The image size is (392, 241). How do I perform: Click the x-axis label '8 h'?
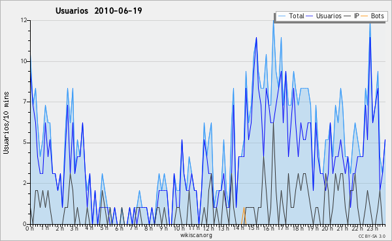[148, 228]
